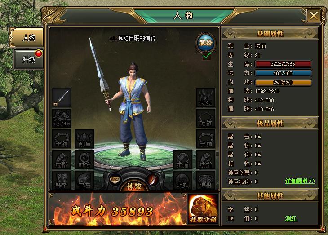The width and height of the screenshot is (328, 235).
Task: Select the 腰带 belt slot
Action: click(206, 180)
